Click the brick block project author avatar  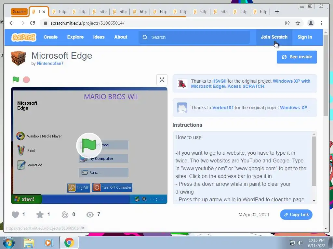(x=19, y=58)
